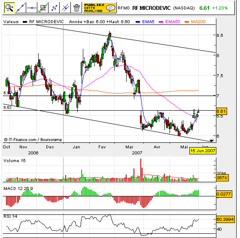Click the EMA50 legend entry

[170, 22]
